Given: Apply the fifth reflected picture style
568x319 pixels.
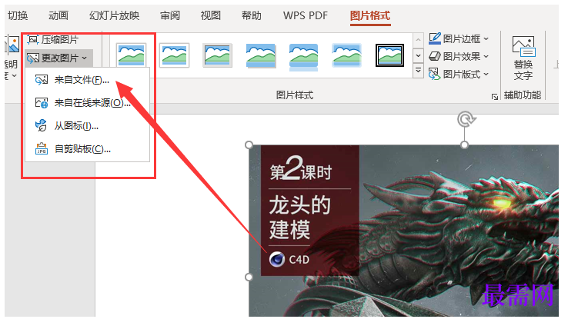Looking at the screenshot, I should pos(303,56).
